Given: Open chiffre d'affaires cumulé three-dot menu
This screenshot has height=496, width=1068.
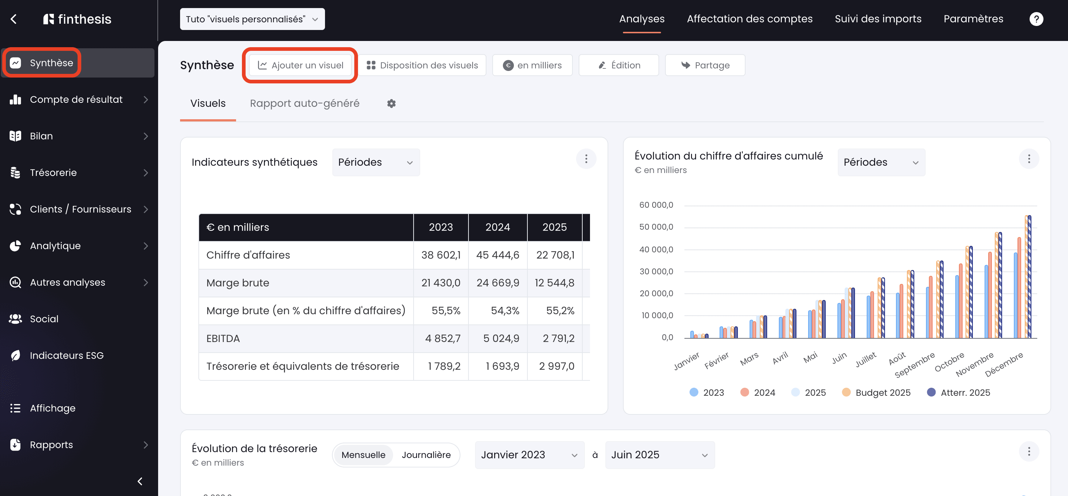Looking at the screenshot, I should tap(1028, 159).
